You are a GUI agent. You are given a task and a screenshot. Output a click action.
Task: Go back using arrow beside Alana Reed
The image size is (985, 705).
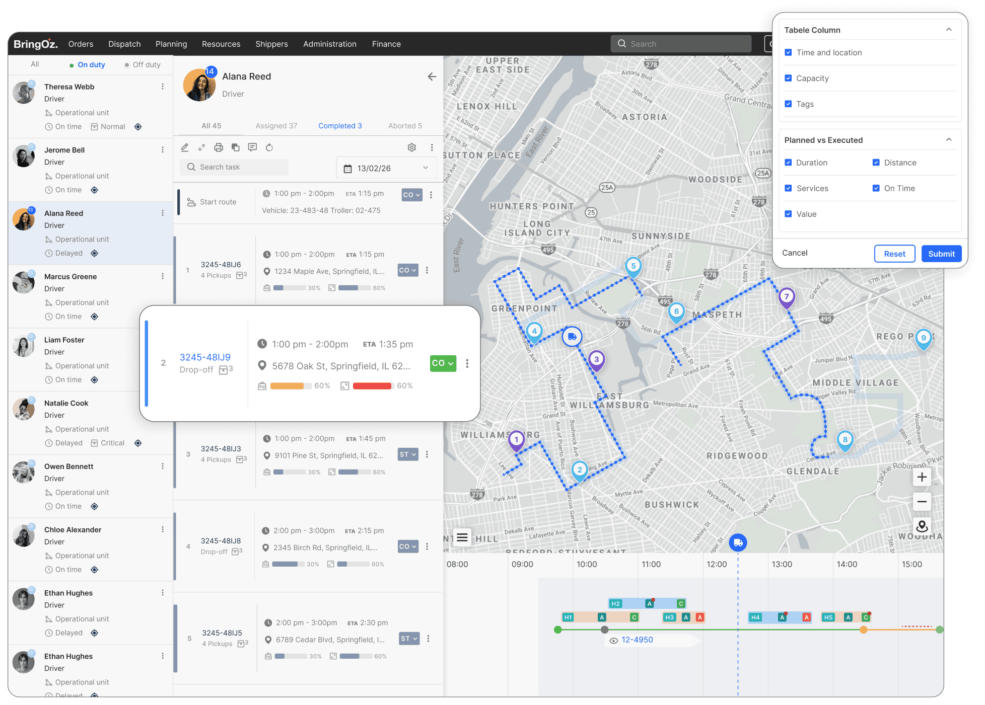click(432, 76)
